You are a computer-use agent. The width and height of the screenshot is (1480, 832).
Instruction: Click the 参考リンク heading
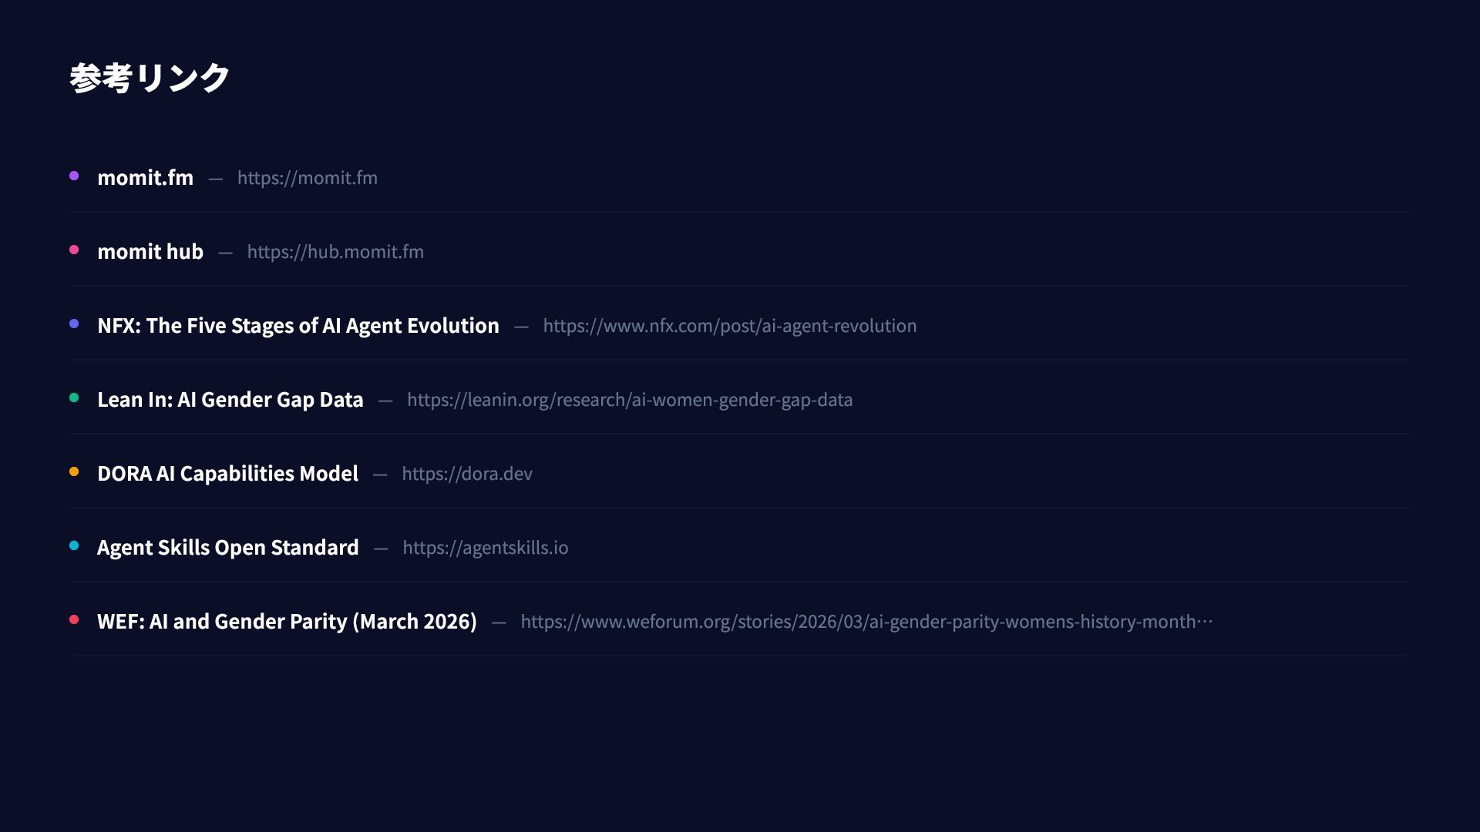coord(150,78)
